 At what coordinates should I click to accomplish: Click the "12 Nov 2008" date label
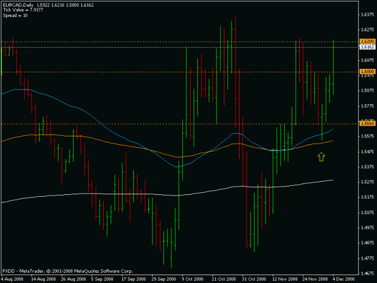[285, 279]
